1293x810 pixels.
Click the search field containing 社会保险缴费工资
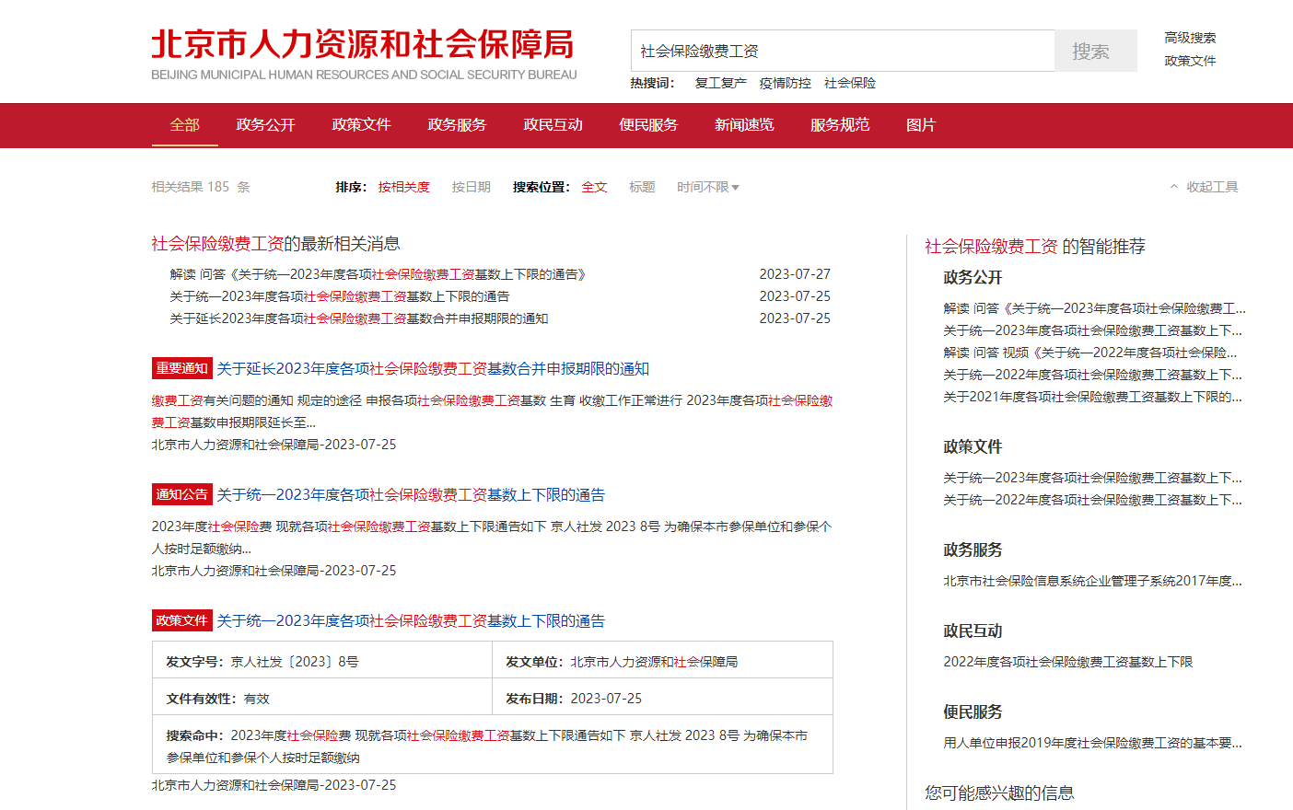[843, 51]
